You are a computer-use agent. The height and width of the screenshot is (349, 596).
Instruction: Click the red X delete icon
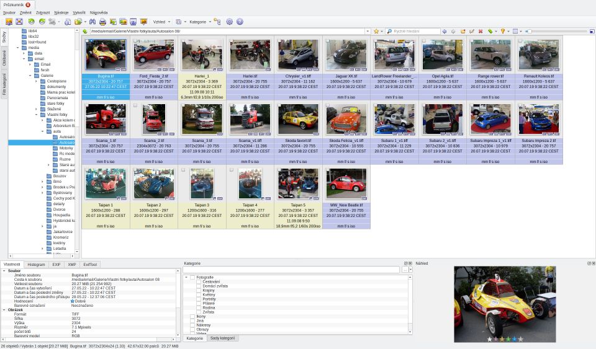pos(481,31)
